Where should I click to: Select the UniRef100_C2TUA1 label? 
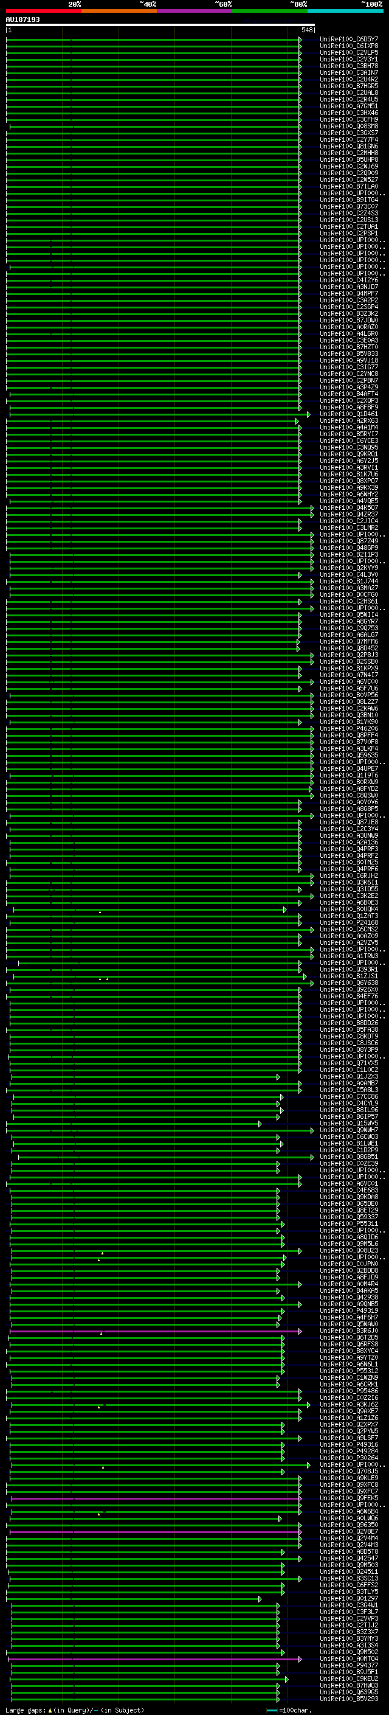click(349, 226)
